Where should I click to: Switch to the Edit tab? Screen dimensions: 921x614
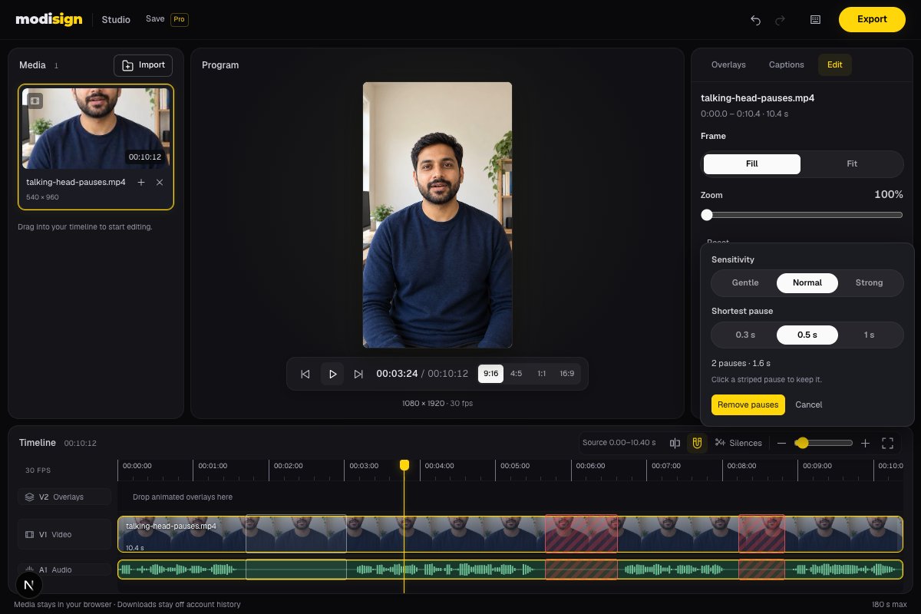point(835,64)
